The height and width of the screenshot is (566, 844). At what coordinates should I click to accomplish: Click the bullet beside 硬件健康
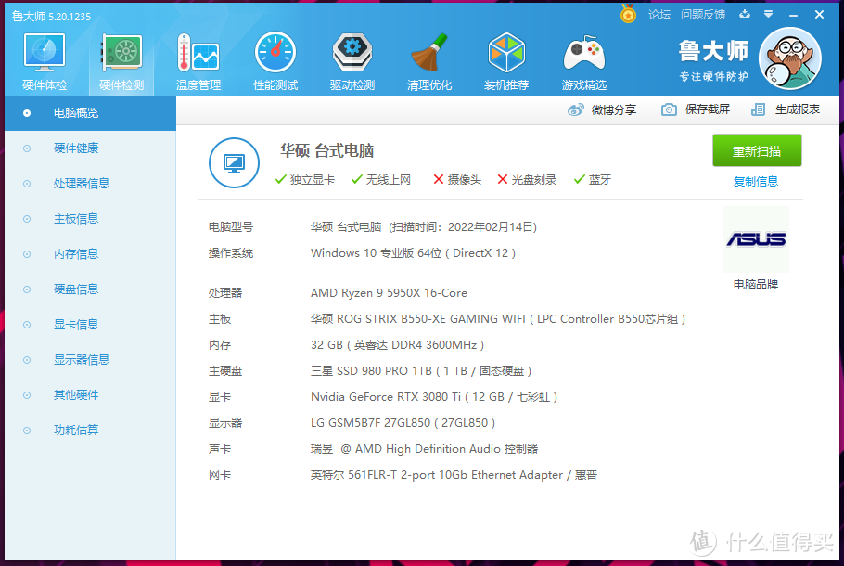[x=27, y=148]
